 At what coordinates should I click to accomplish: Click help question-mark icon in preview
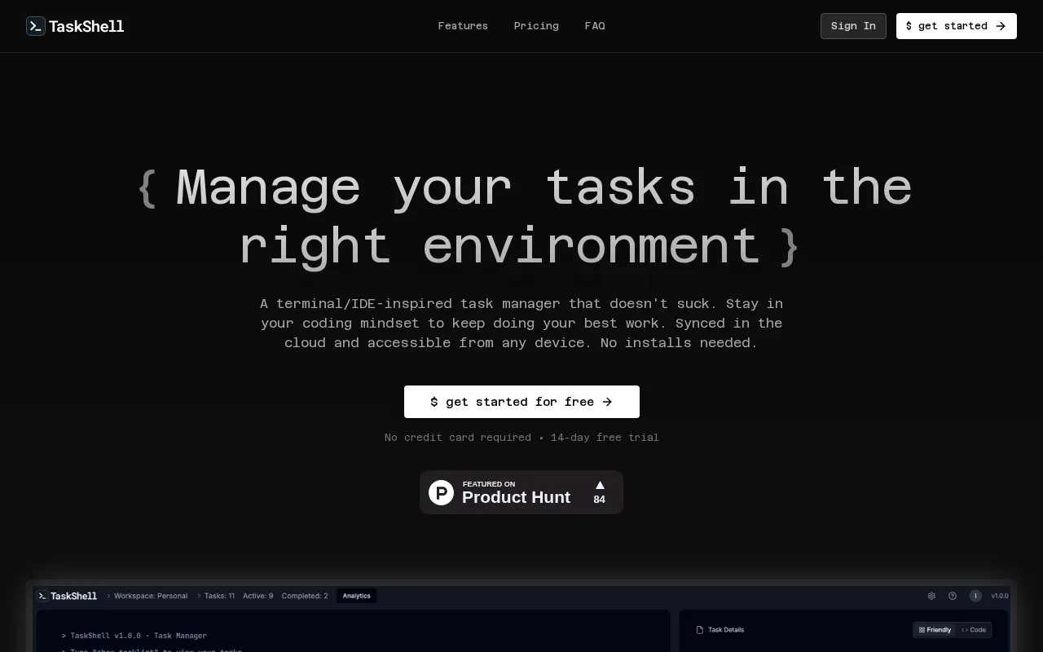(x=953, y=596)
